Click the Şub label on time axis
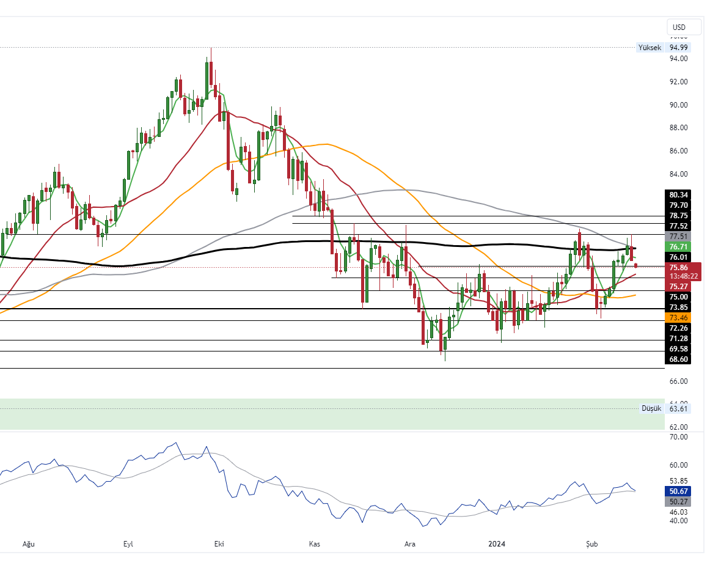This screenshot has height=574, width=710. (591, 543)
